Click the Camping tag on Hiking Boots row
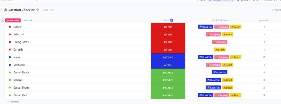281x104 pixels. coord(220,42)
